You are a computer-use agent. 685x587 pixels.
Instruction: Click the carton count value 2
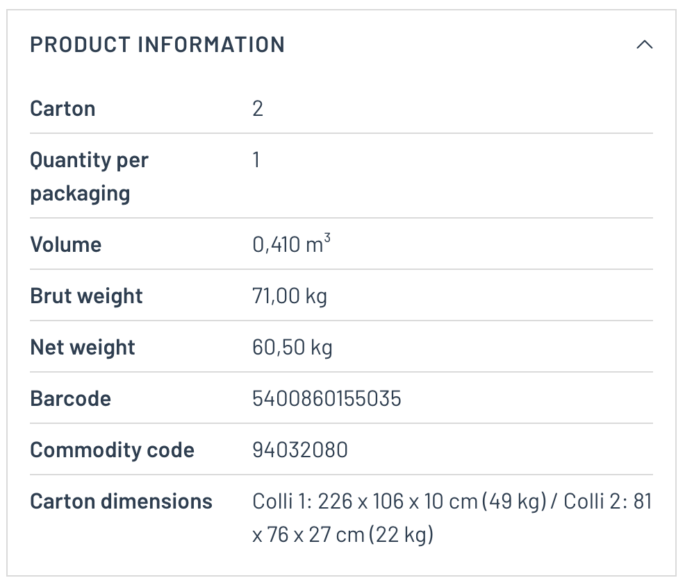258,109
